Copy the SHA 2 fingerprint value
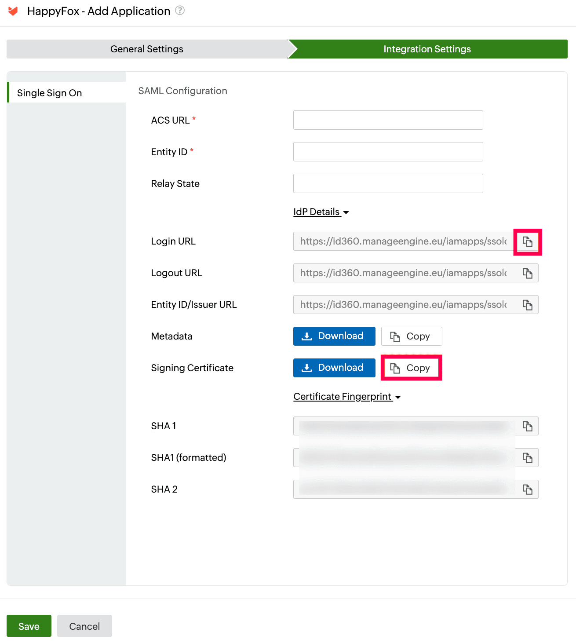 [527, 490]
